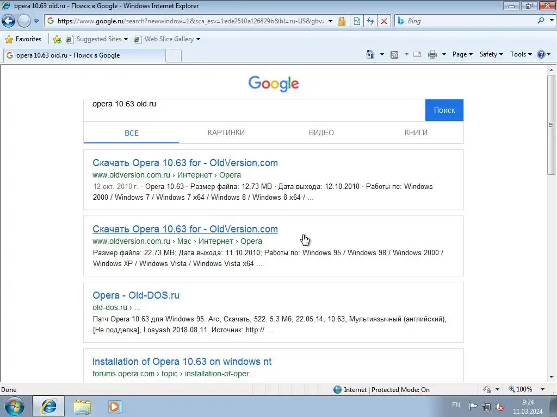Click the muted volume speaker tray icon
The image size is (557, 417).
[x=499, y=407]
